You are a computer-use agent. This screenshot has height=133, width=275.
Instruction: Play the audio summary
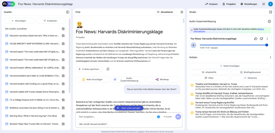(193, 45)
